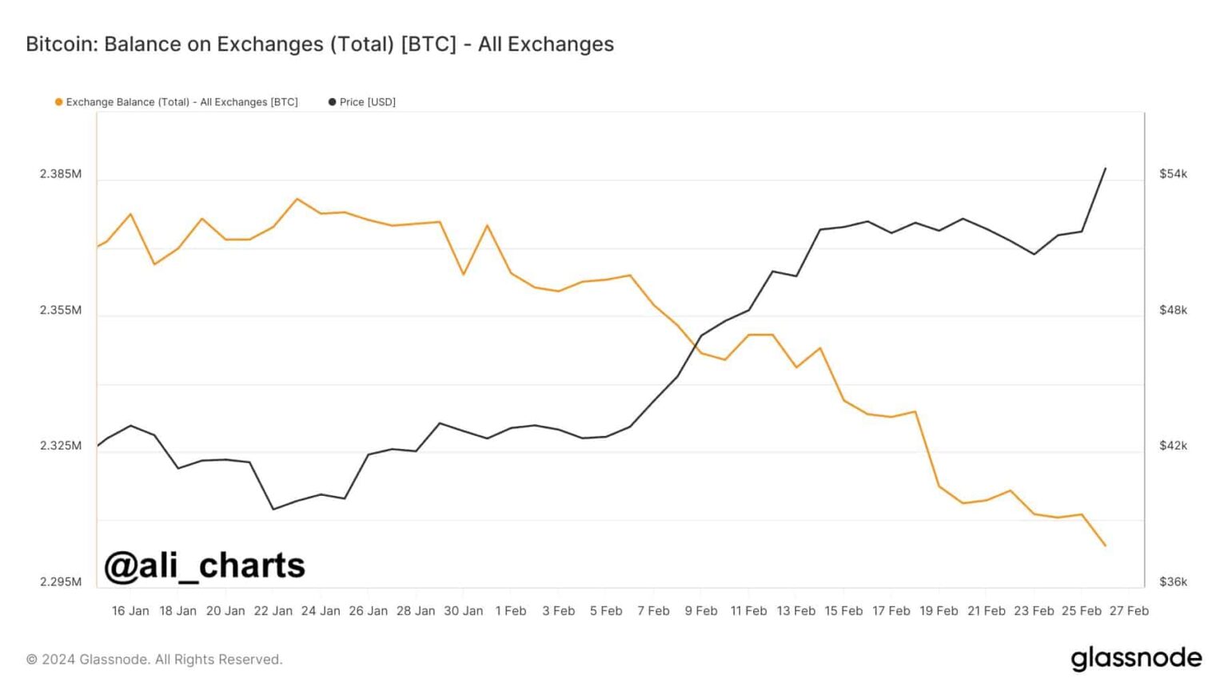Viewport: 1228px width, 690px height.
Task: Pick the 27 Feb date label
Action: click(1129, 611)
